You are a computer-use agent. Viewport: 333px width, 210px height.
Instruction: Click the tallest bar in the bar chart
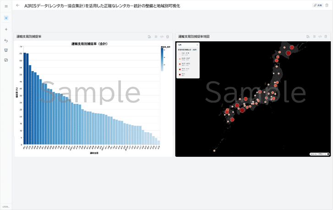25,99
